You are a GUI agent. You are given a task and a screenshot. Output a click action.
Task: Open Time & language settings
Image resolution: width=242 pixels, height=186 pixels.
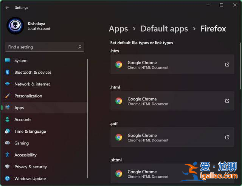point(45,131)
